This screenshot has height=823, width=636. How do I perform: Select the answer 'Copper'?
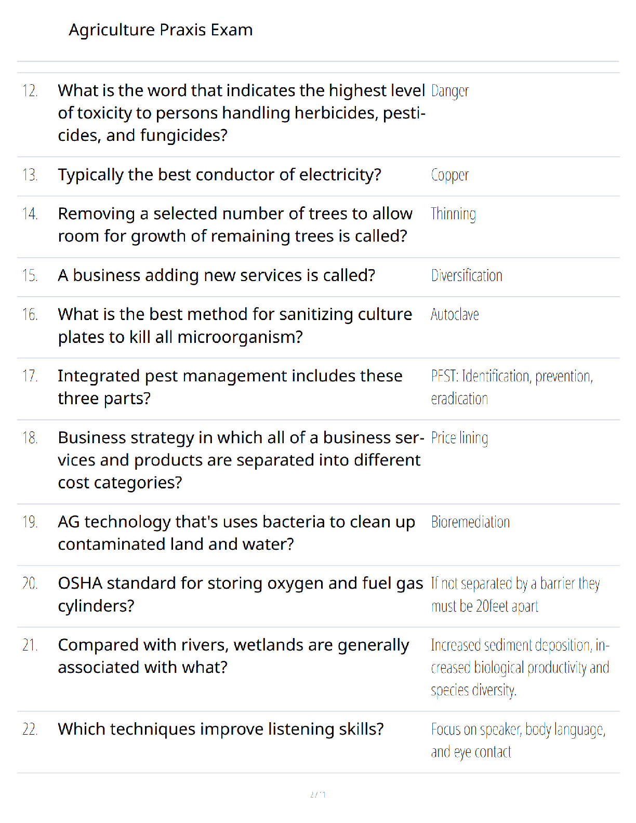point(450,175)
